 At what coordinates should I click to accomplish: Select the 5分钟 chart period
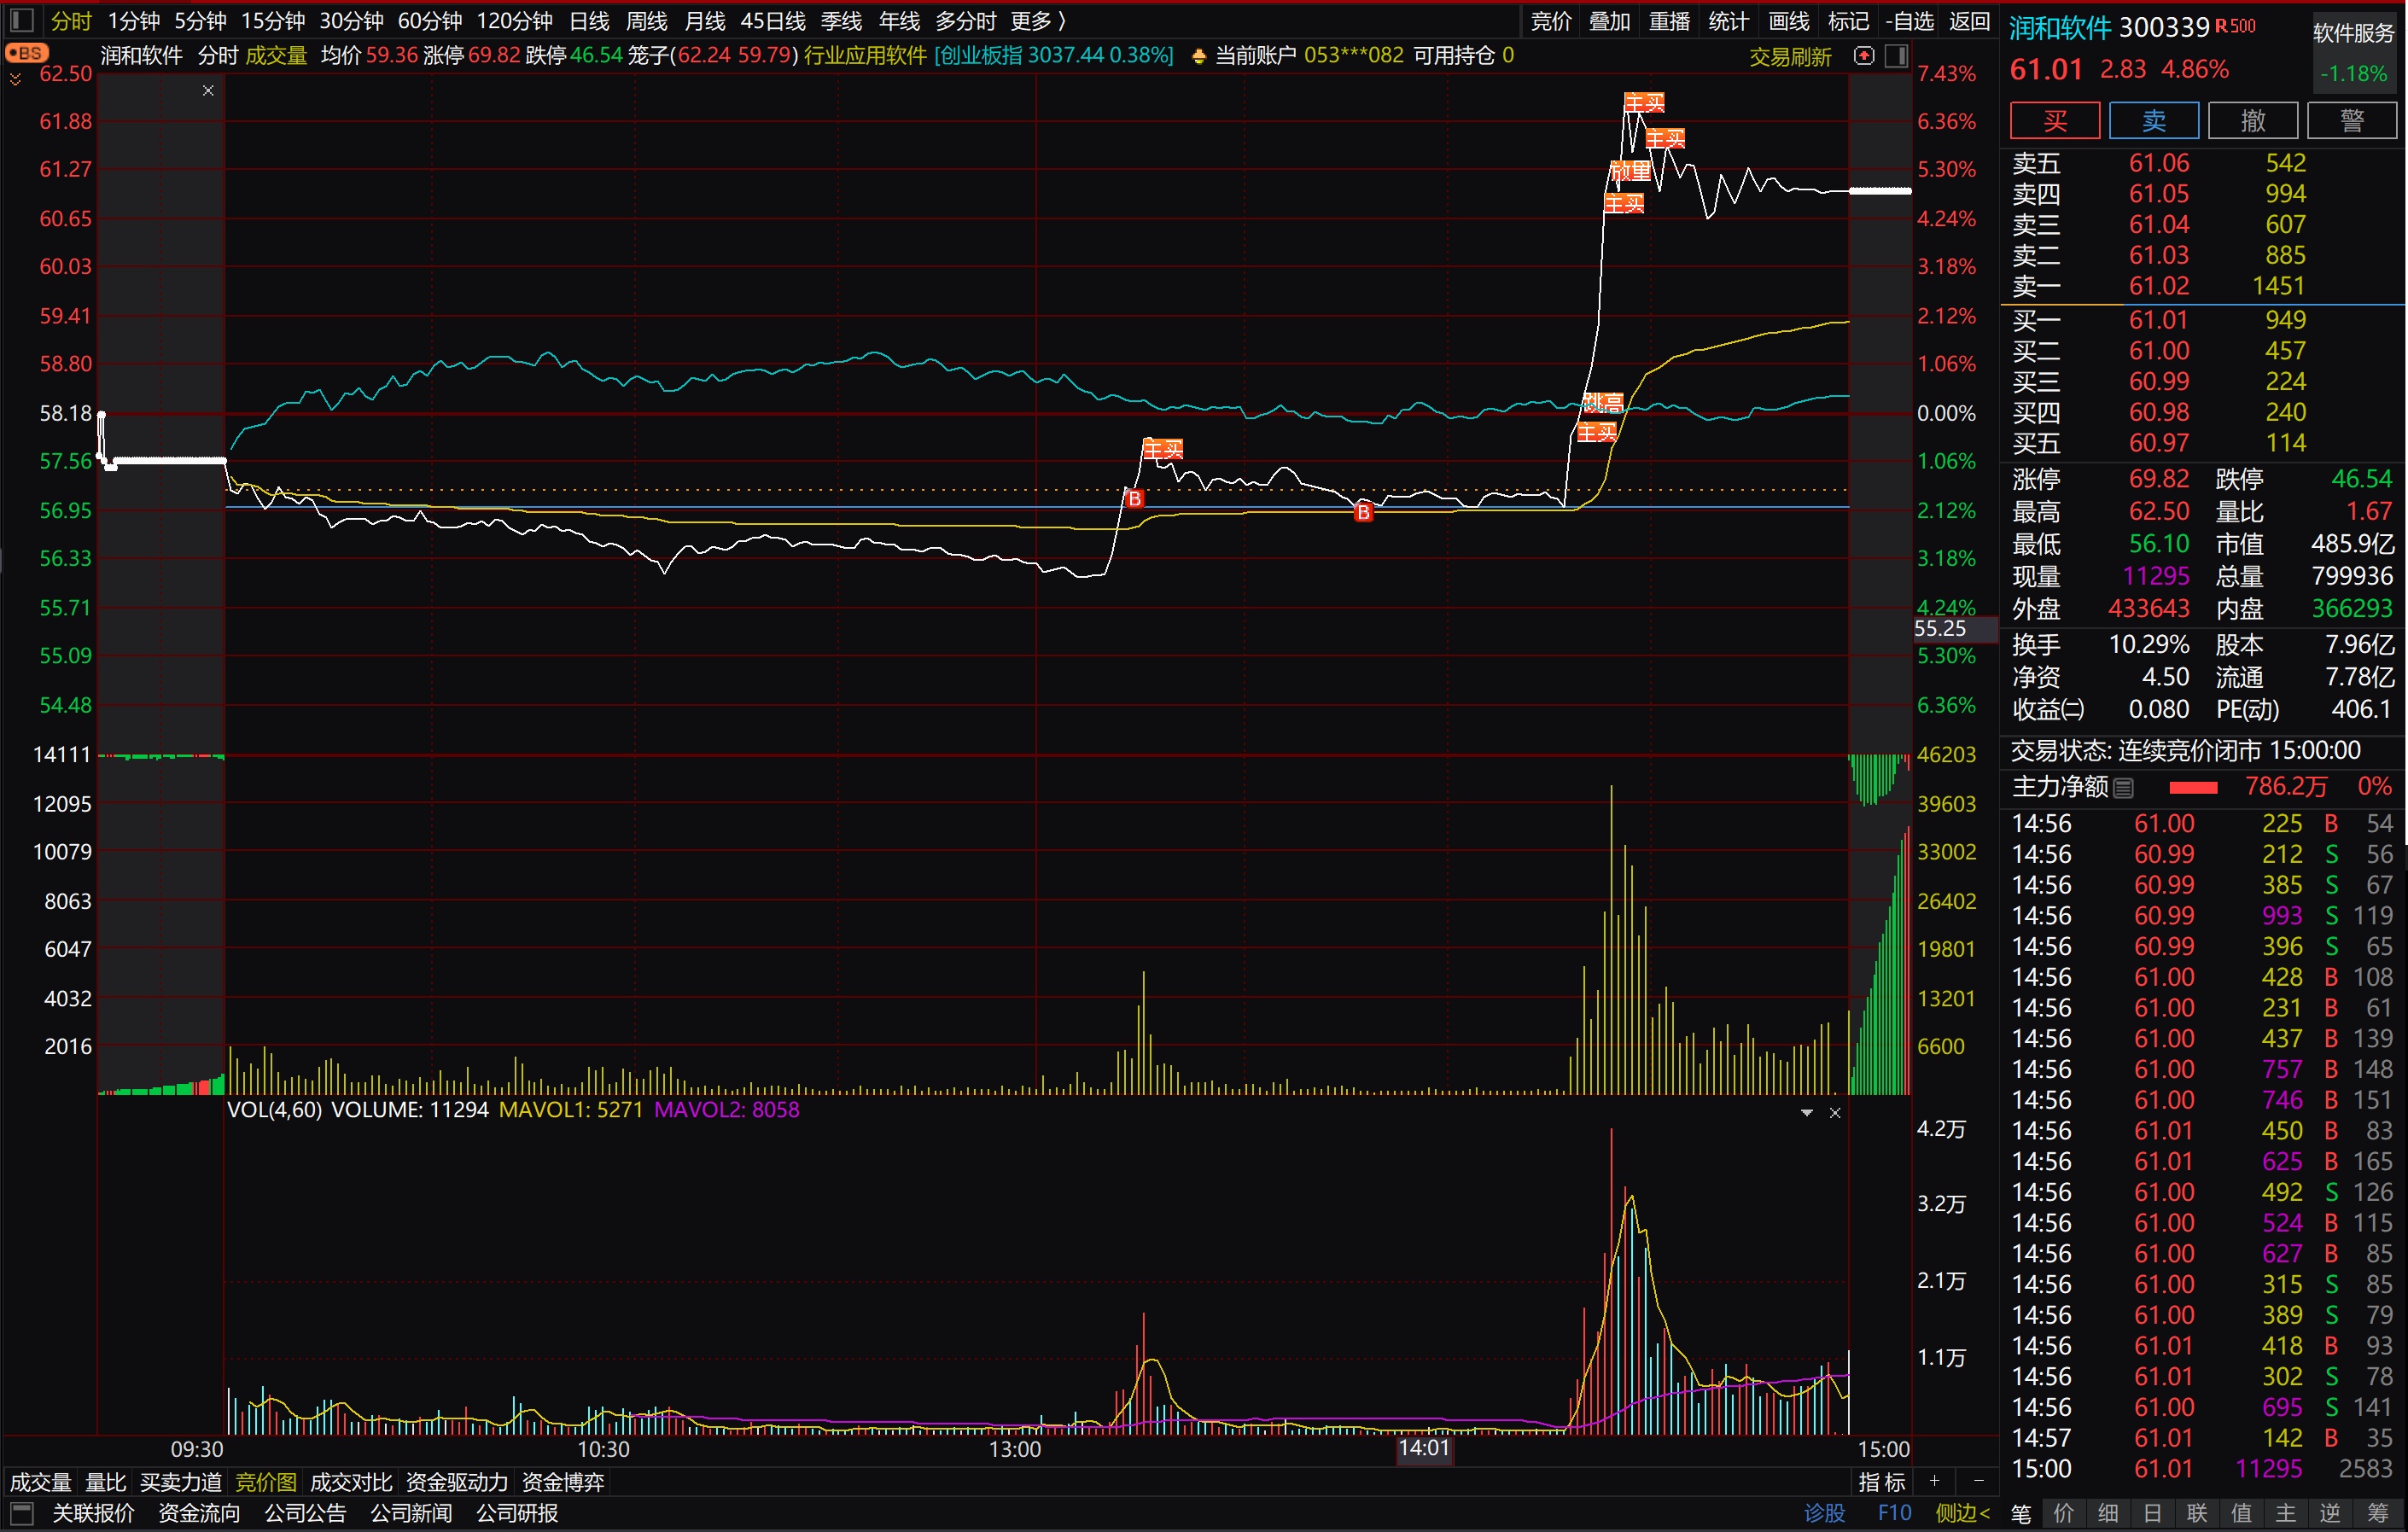pyautogui.click(x=200, y=21)
